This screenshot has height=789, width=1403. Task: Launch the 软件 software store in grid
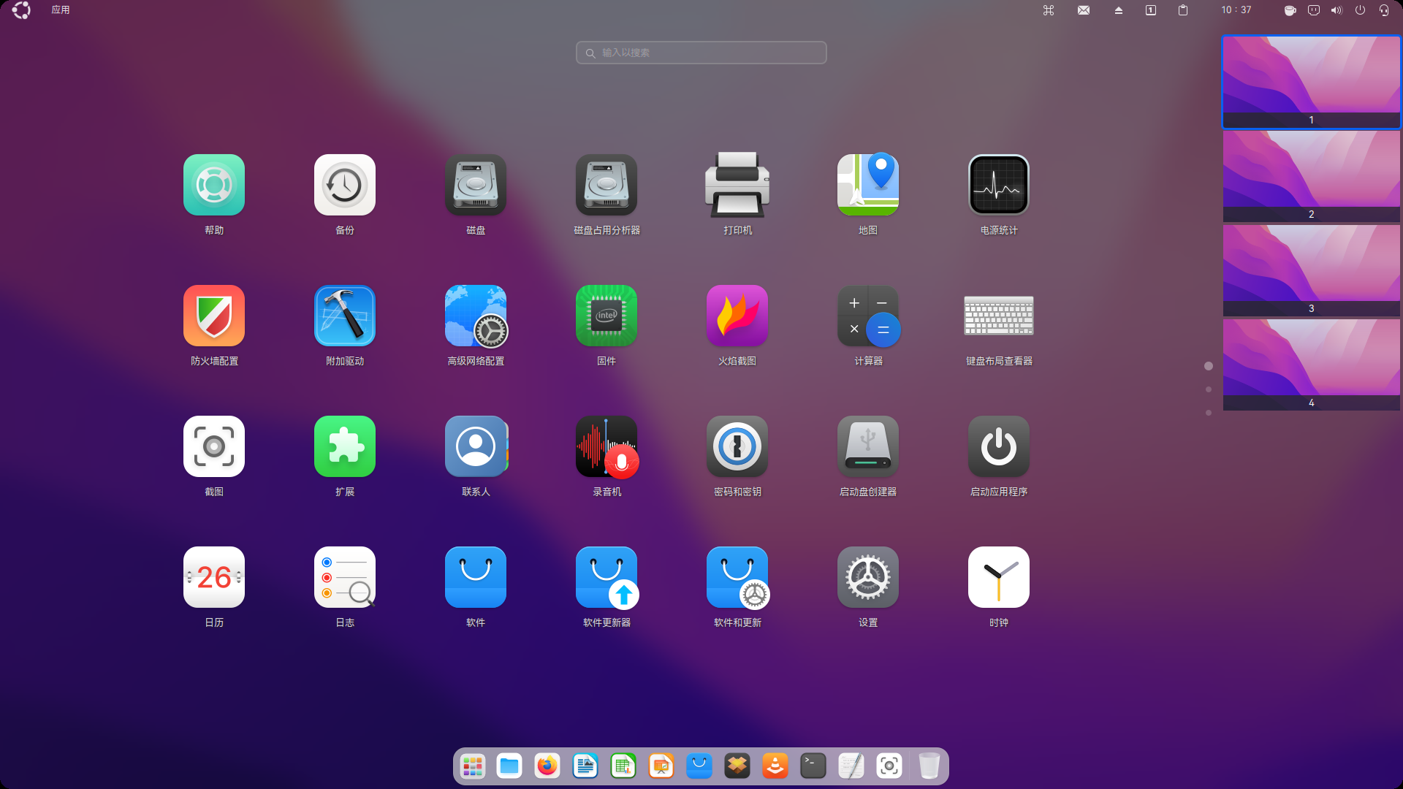476,577
